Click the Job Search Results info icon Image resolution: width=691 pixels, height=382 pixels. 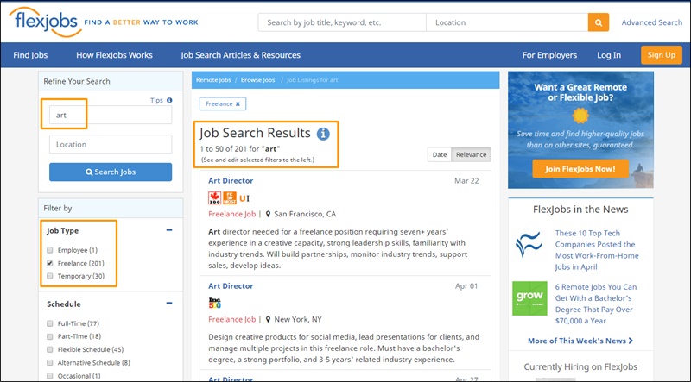coord(323,134)
